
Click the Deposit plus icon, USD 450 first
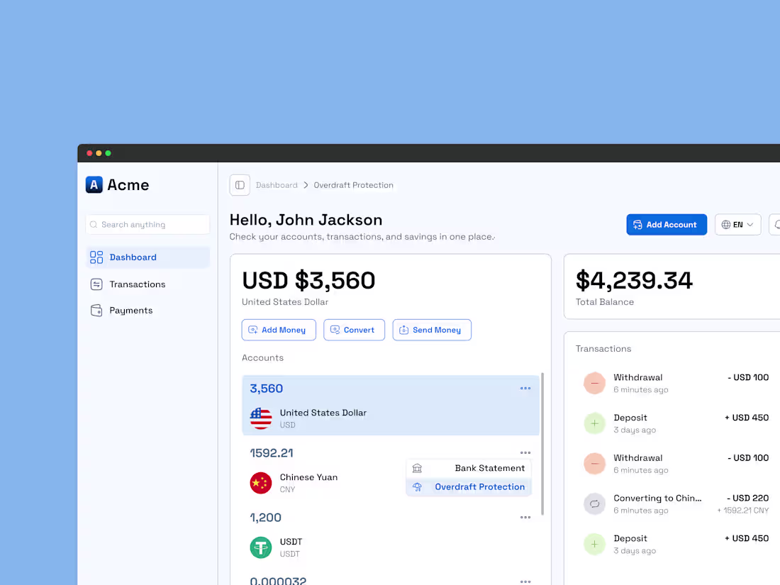594,423
